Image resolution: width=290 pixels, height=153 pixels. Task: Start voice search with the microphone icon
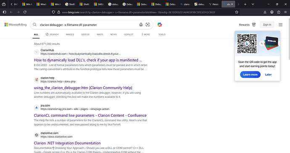(x=141, y=25)
